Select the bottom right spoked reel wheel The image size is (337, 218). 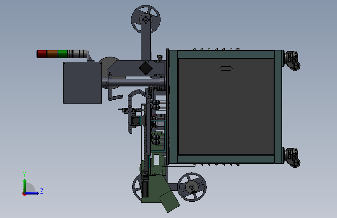coord(192,187)
